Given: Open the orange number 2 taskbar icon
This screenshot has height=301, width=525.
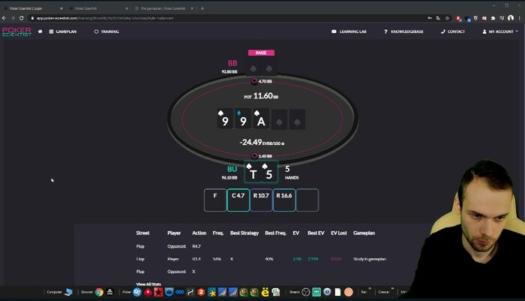Looking at the screenshot, I should click(x=201, y=292).
